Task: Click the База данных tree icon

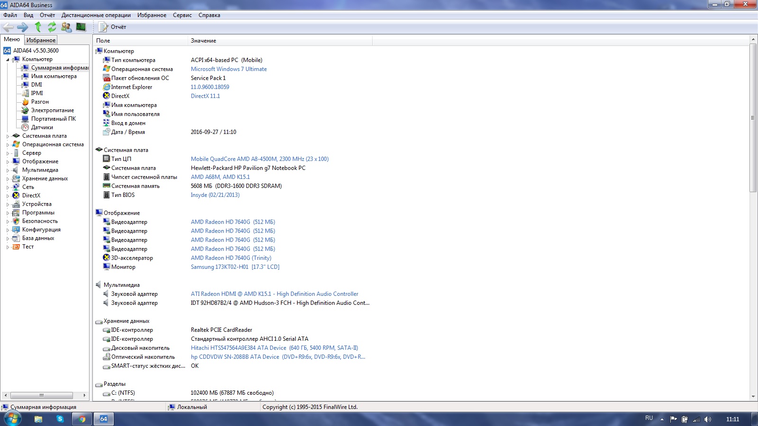Action: [16, 238]
